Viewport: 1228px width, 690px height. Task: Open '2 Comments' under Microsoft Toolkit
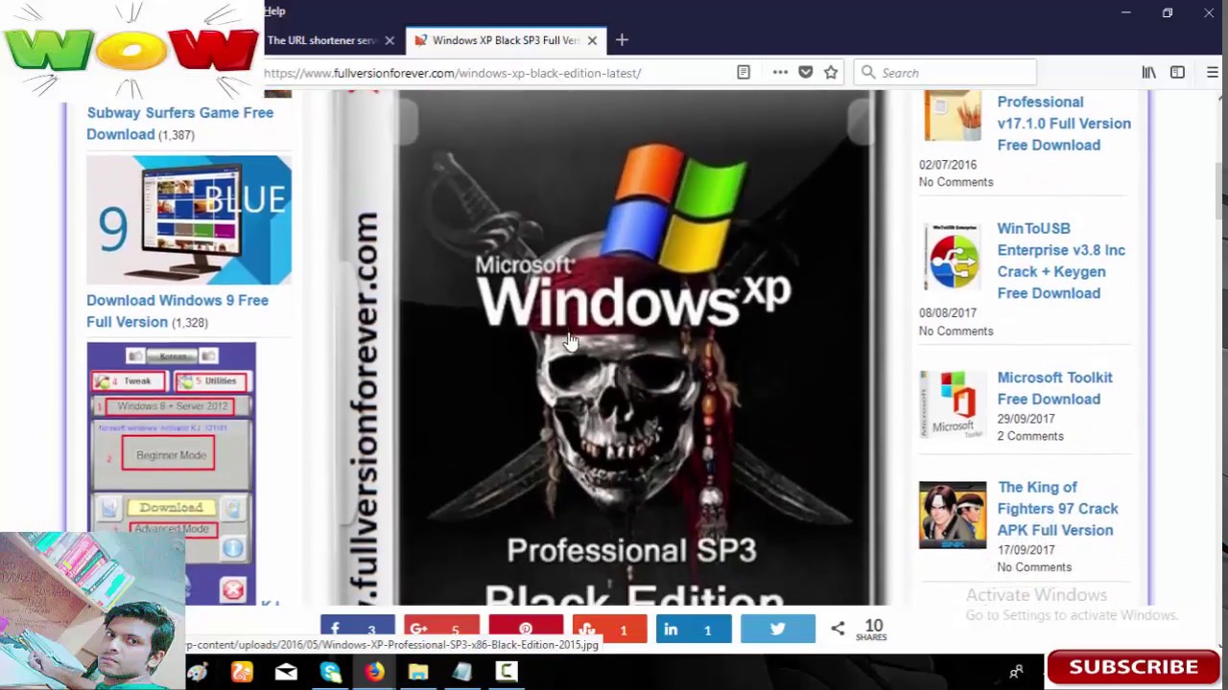[1029, 436]
